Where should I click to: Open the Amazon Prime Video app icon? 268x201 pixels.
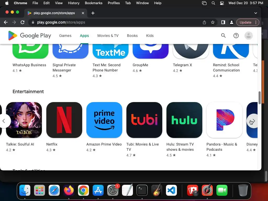pos(104,120)
